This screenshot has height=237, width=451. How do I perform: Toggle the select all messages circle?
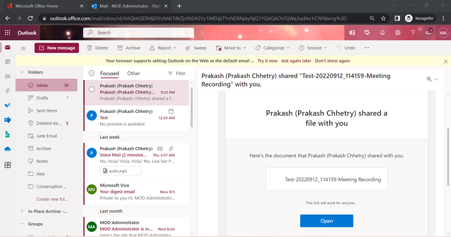tap(92, 73)
